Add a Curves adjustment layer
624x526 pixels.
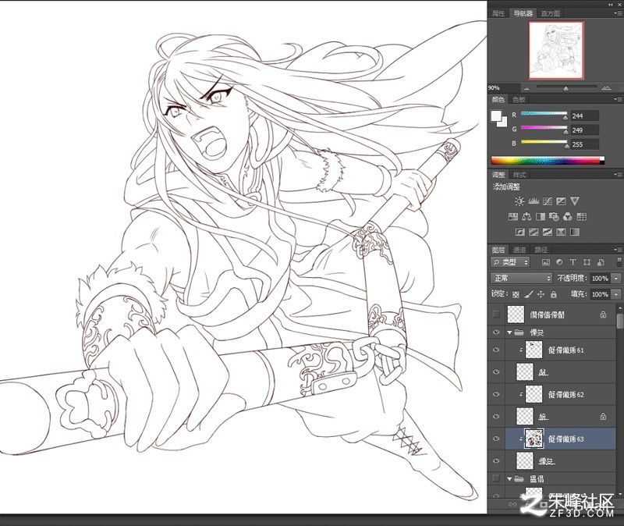[x=548, y=201]
